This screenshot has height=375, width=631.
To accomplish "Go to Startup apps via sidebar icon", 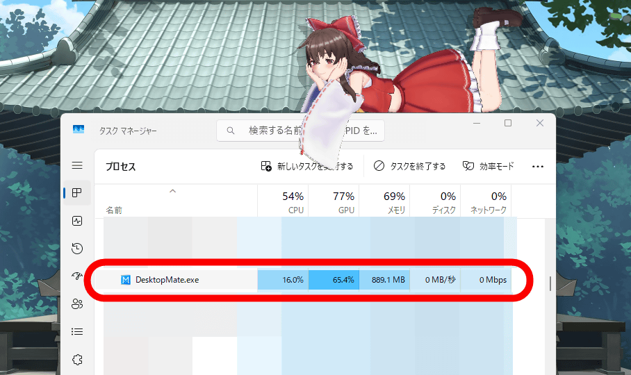I will [x=77, y=276].
